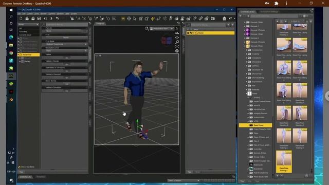This screenshot has height=185, width=329.
Task: Open Windows Start menu
Action: [11, 10]
